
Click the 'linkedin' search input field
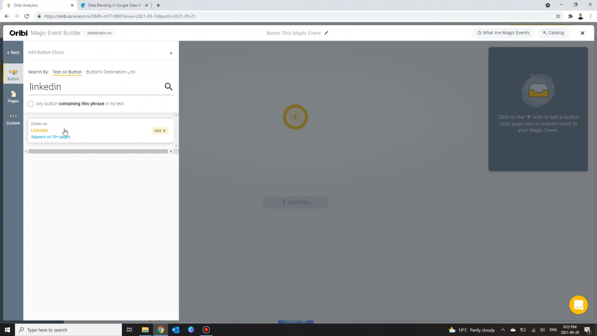(x=77, y=86)
